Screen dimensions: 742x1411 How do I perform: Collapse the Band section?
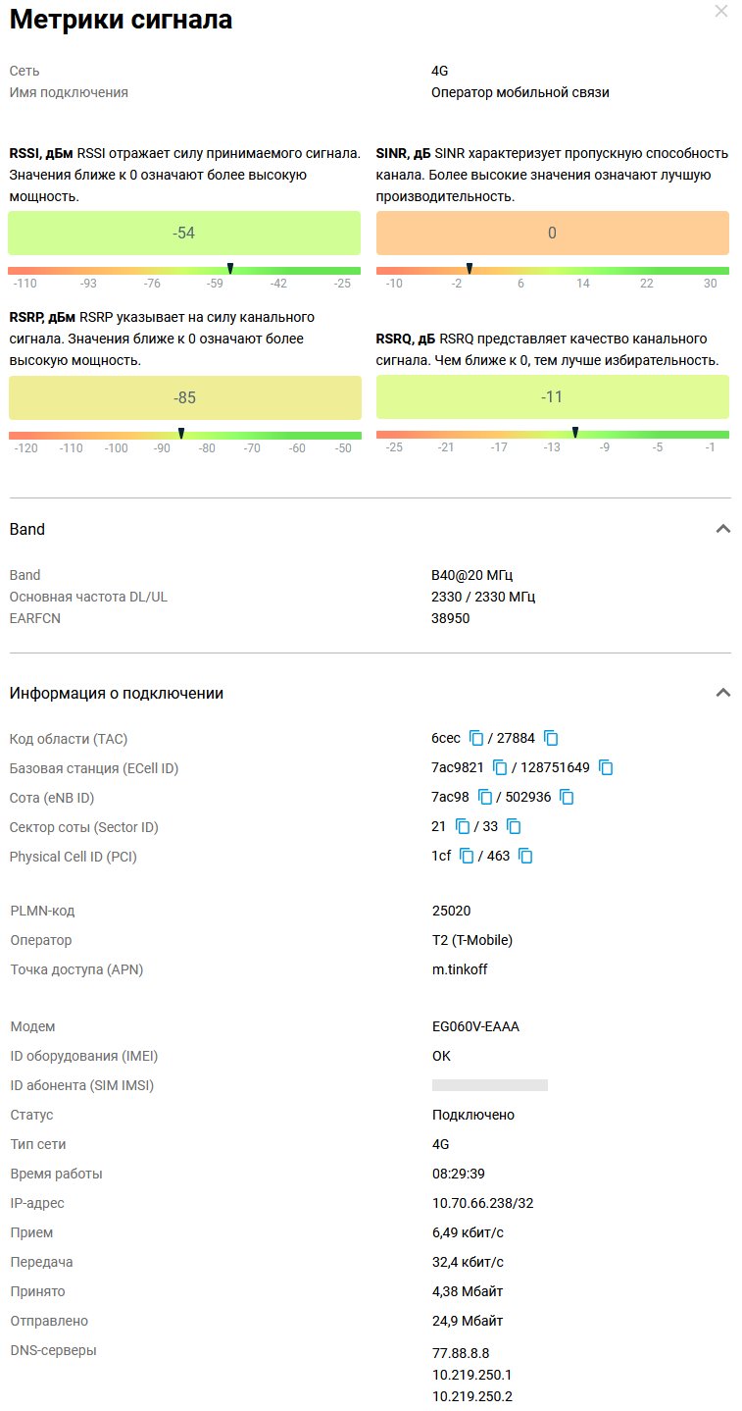pyautogui.click(x=723, y=529)
